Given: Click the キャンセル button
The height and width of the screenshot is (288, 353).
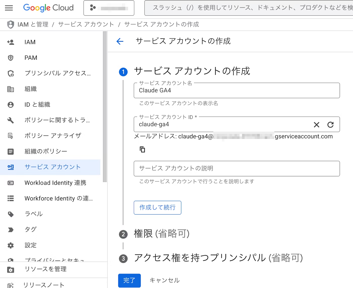Looking at the screenshot, I should click(164, 280).
